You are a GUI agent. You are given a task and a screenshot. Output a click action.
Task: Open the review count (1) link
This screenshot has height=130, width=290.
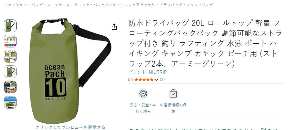point(162,80)
